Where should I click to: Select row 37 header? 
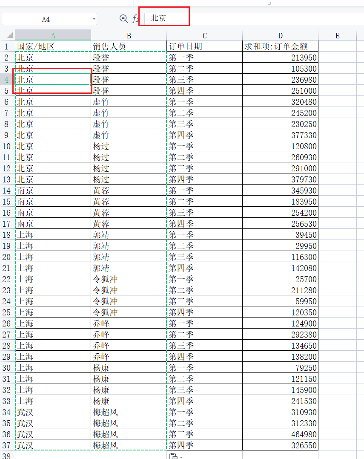click(x=7, y=445)
